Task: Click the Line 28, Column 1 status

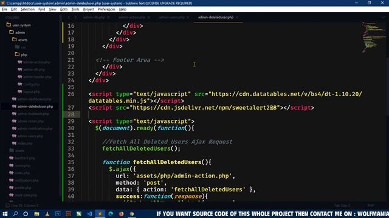Action: pyautogui.click(x=24, y=206)
